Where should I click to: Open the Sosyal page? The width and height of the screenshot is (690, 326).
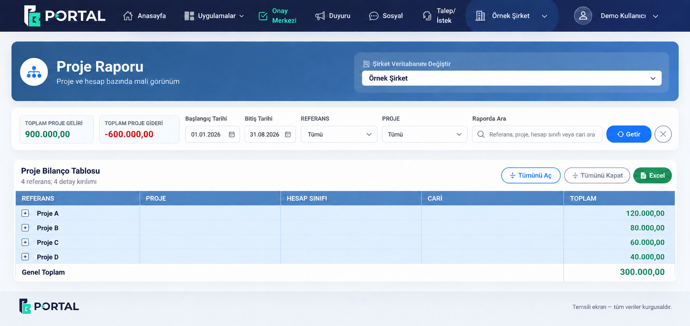386,16
